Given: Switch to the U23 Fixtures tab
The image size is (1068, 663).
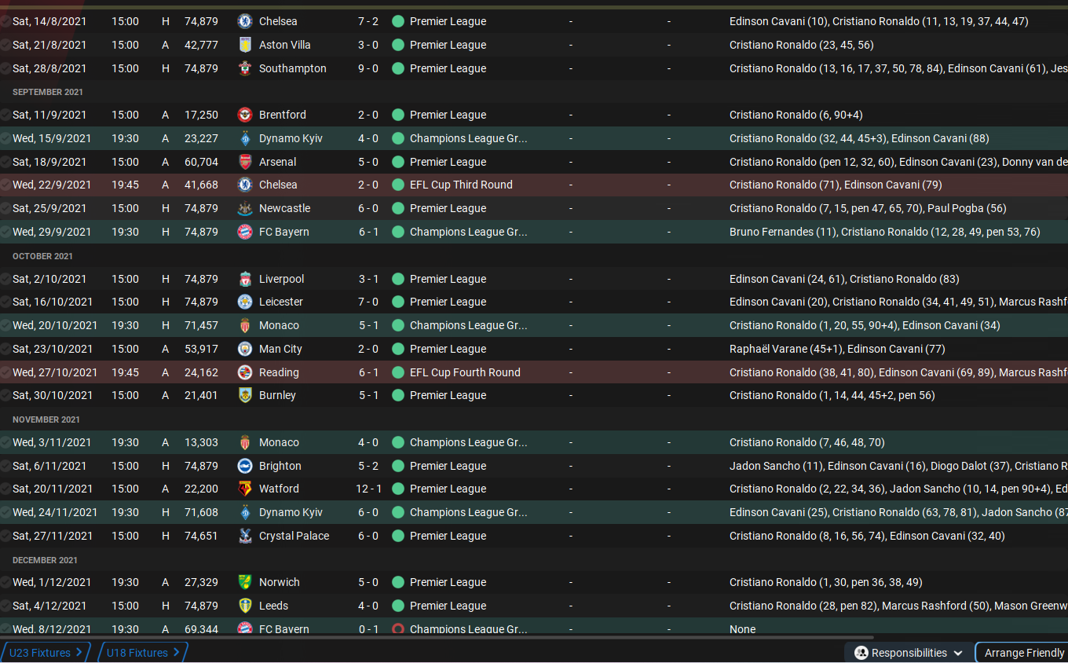Looking at the screenshot, I should (46, 653).
